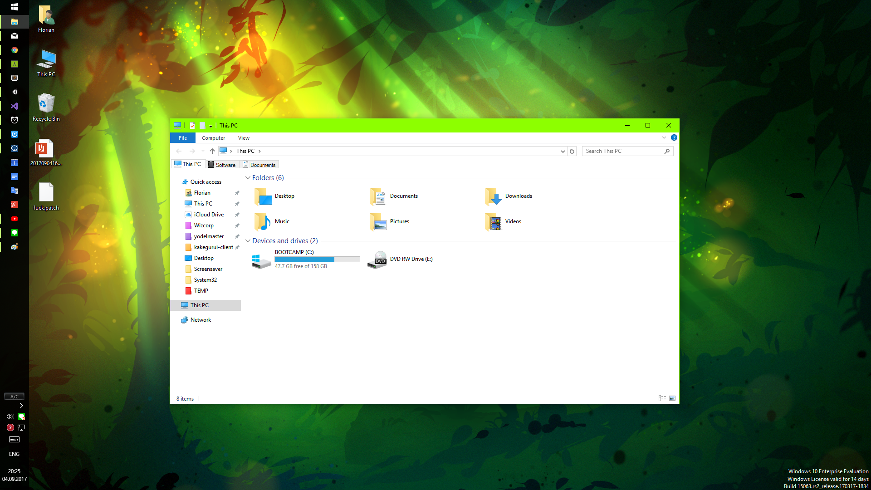The image size is (871, 490).
Task: Click the refresh button beside address bar
Action: tap(572, 151)
